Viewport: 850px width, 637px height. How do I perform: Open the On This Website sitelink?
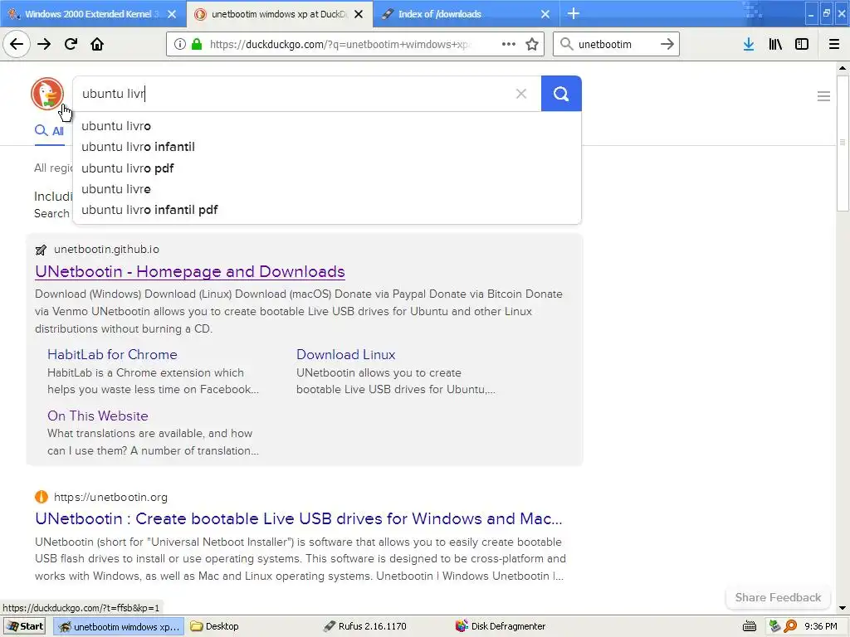coord(98,416)
